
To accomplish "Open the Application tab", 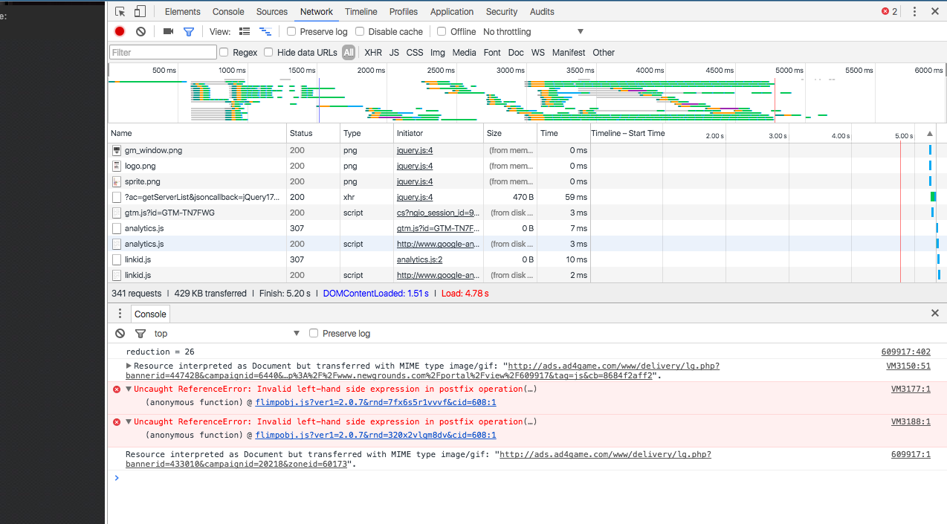I will (451, 12).
